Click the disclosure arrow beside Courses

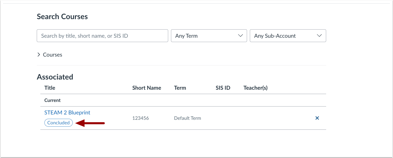coord(39,55)
